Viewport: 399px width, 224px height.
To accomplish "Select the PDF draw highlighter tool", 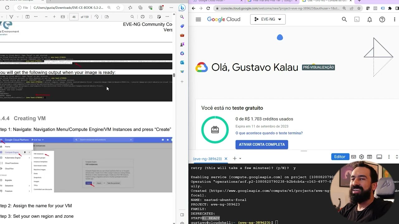I will point(11,17).
